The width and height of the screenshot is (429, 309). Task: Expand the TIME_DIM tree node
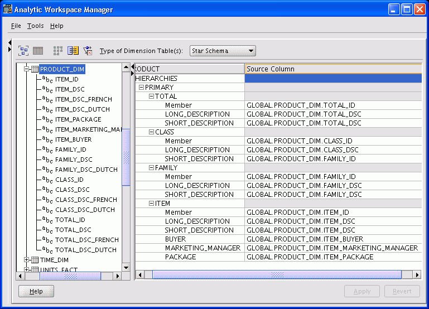pyautogui.click(x=27, y=260)
